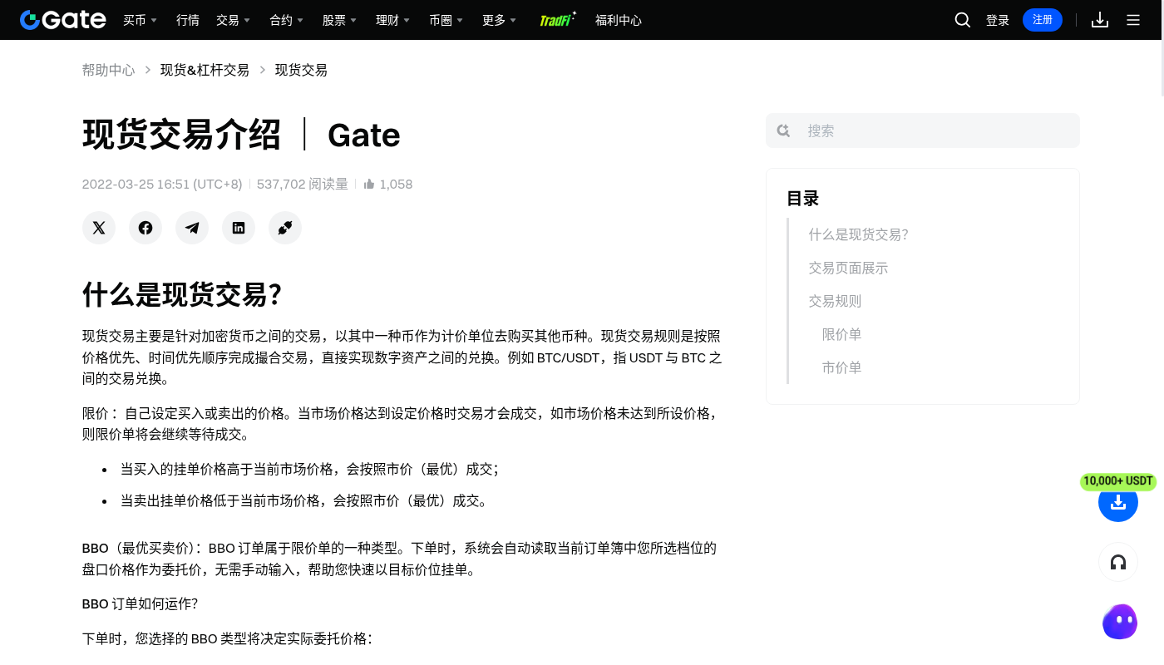1164x665 pixels.
Task: Click the 搜索 search input field
Action: [x=923, y=131]
